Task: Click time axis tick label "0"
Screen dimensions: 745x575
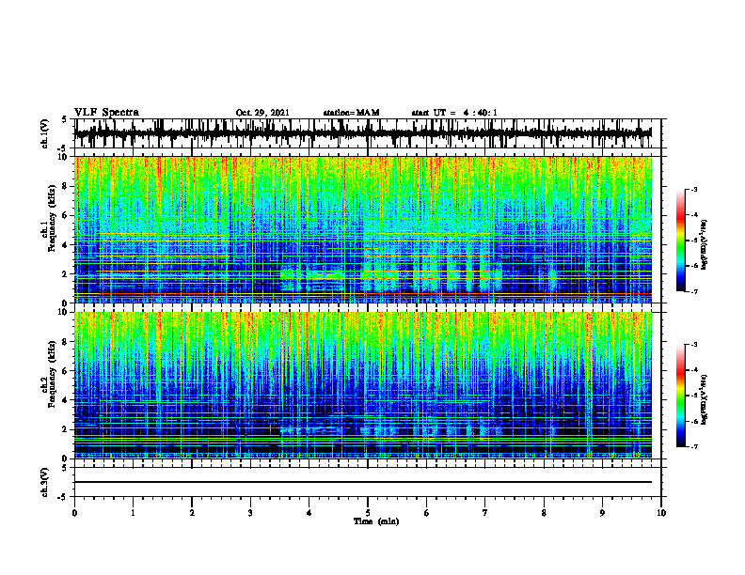Action: coord(74,513)
